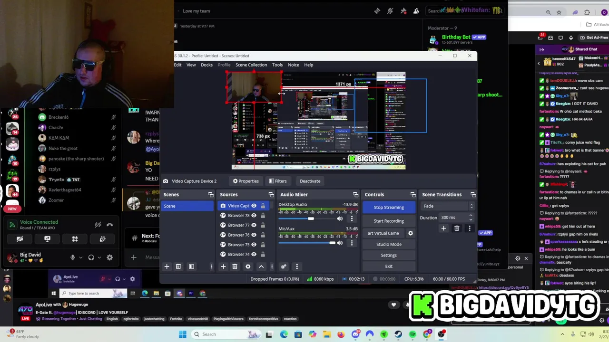Add a new source with plus icon
Viewport: 609px width, 342px height.
[x=223, y=266]
